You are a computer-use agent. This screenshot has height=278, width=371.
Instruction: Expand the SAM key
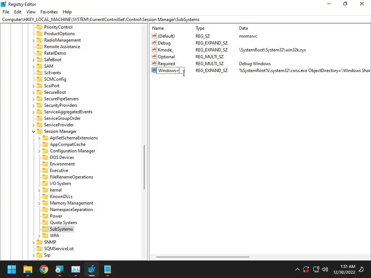[34, 67]
